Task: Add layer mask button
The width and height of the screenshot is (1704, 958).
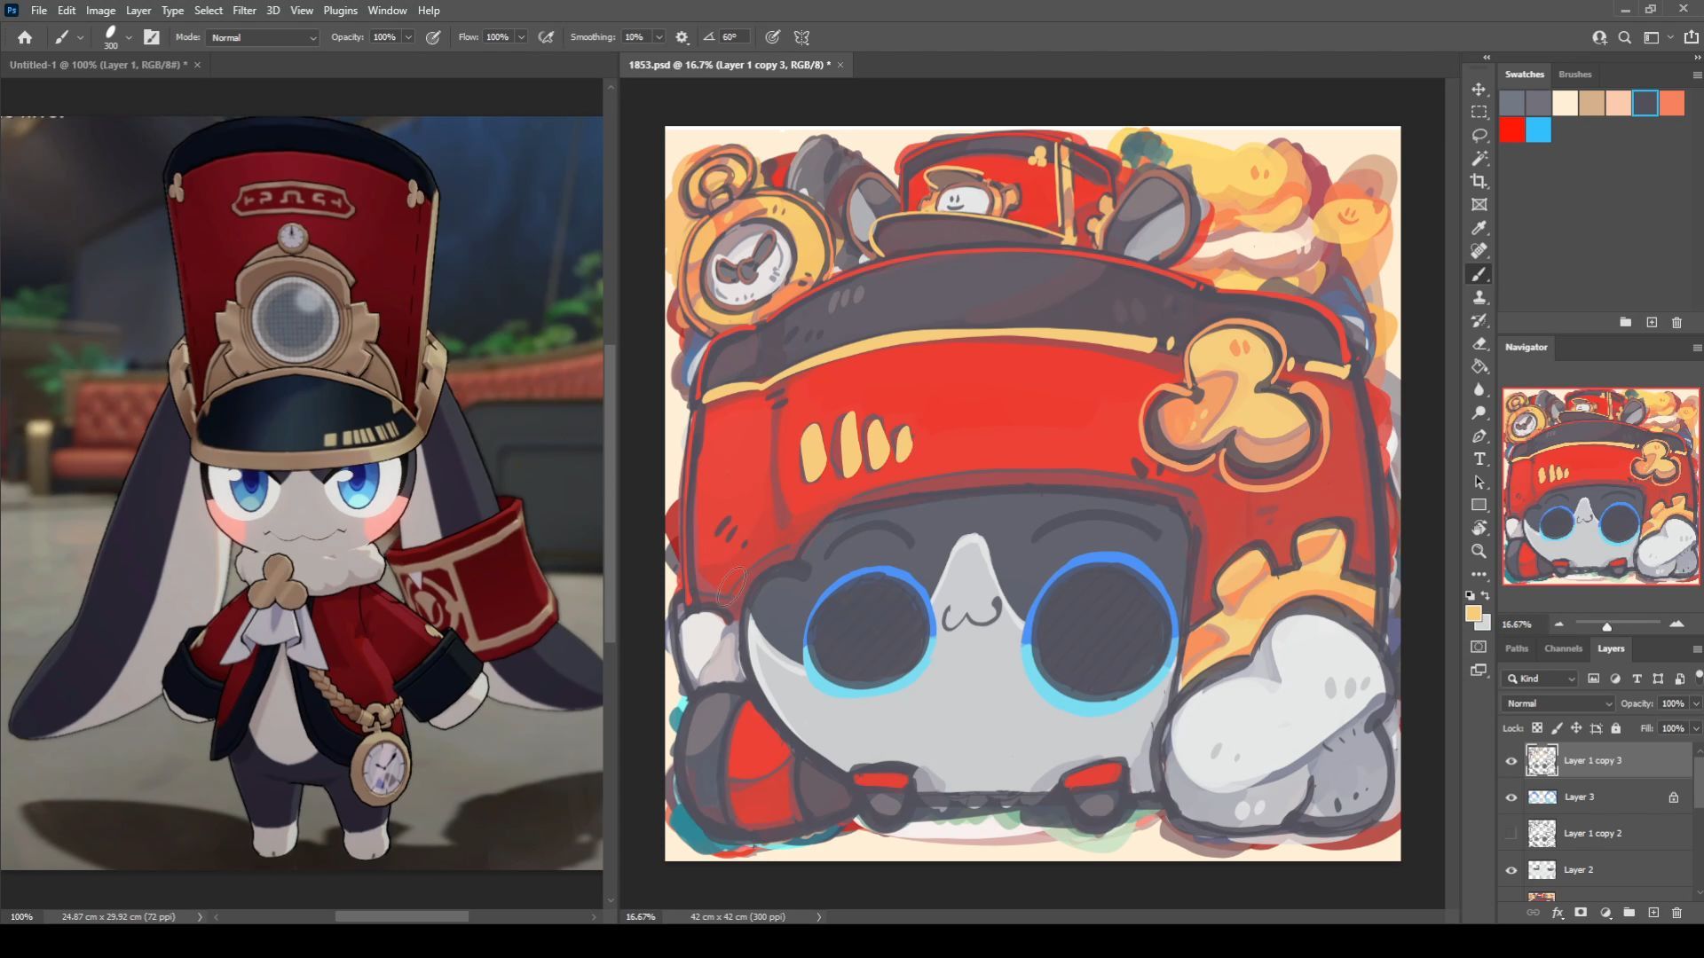Action: coord(1581,912)
